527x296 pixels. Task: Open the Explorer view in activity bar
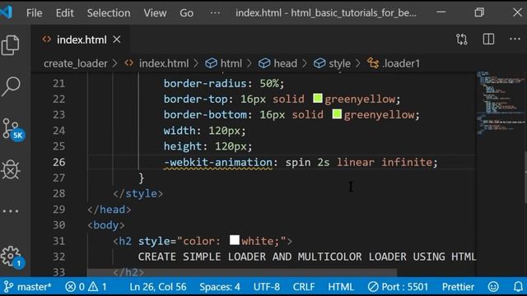point(11,44)
